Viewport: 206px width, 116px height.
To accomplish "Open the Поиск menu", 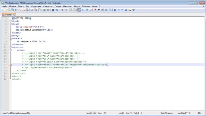I will pos(21,6).
